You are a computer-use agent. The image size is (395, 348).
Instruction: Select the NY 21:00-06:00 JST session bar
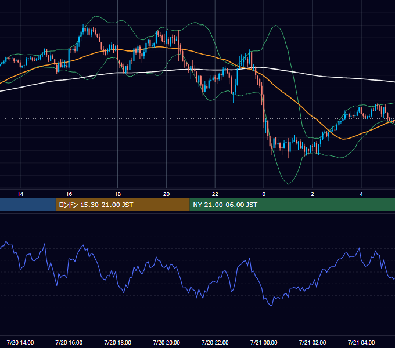(292, 205)
